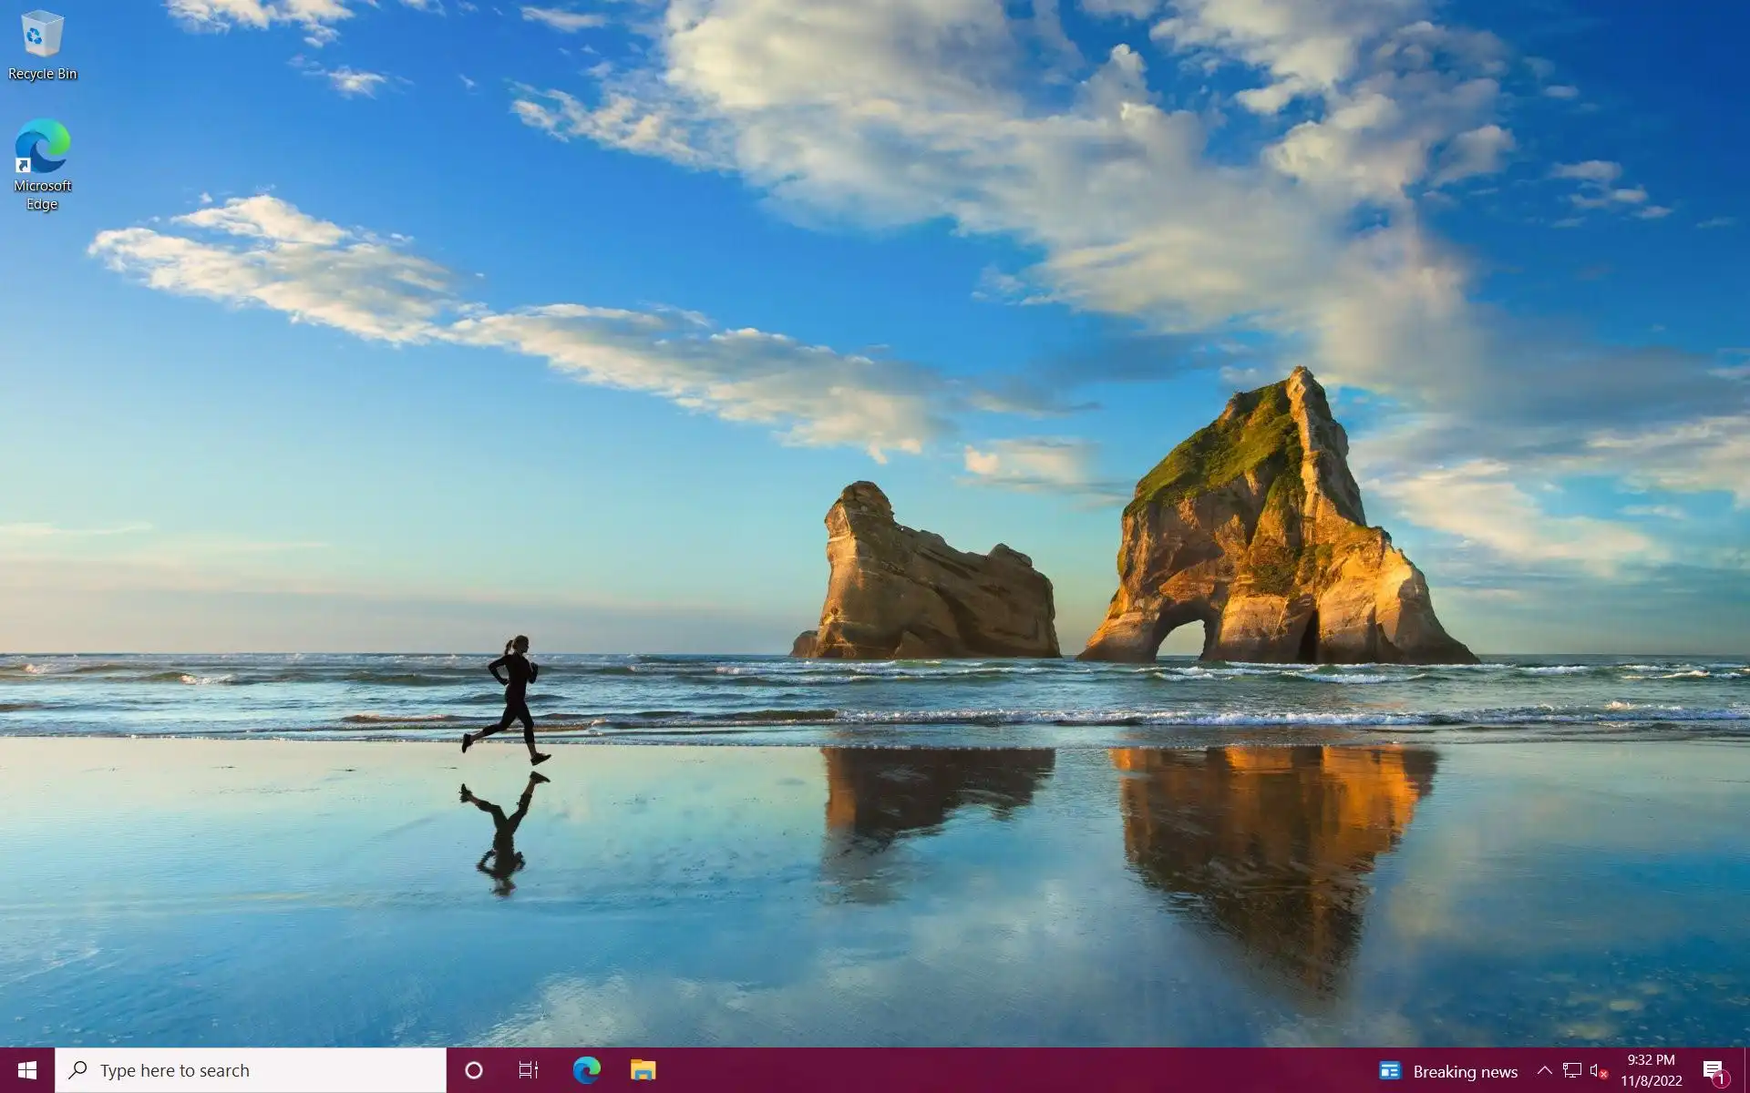Open the network status tray icon
The image size is (1750, 1093).
[1572, 1071]
